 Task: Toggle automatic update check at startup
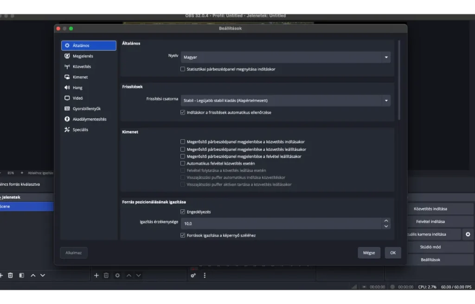coord(183,112)
